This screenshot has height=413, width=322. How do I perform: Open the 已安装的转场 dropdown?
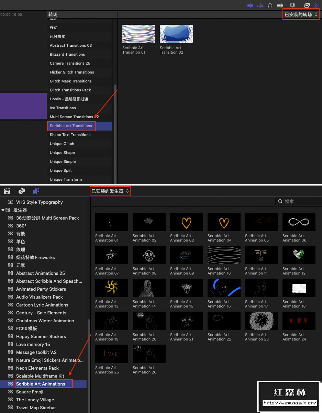click(x=301, y=14)
